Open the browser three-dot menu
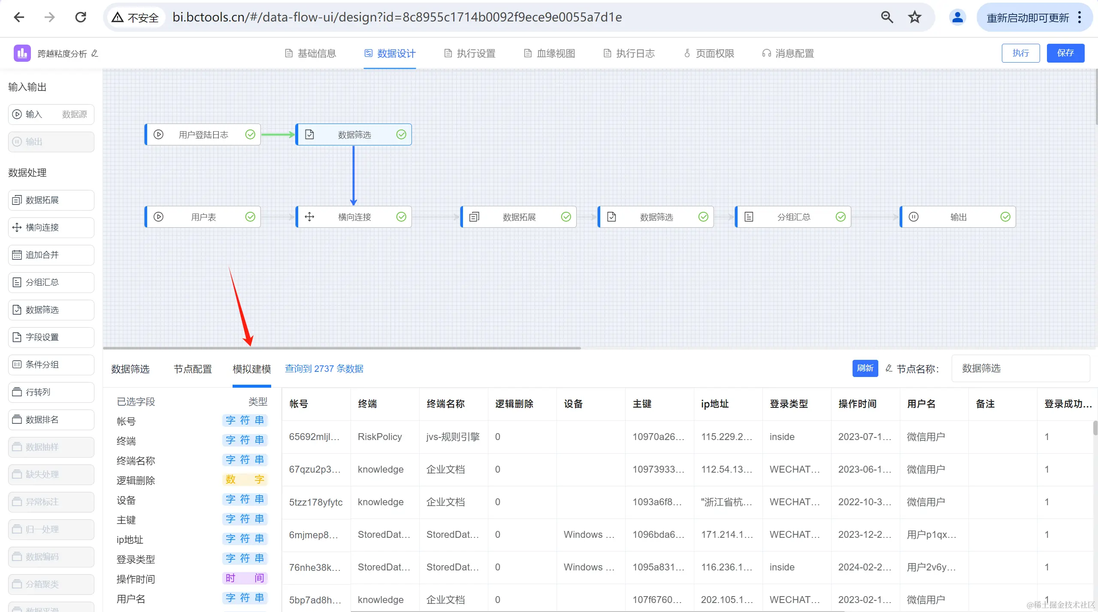The width and height of the screenshot is (1098, 612). (x=1080, y=17)
